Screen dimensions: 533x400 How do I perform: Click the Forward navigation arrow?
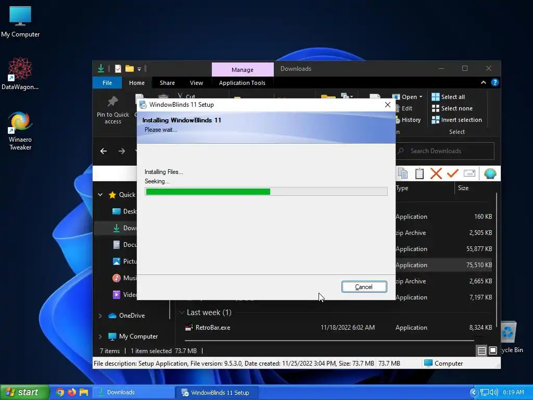[122, 151]
